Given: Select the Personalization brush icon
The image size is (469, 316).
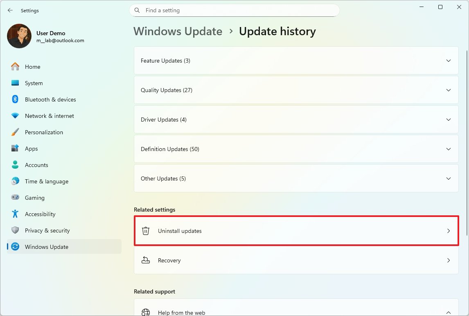Looking at the screenshot, I should (16, 132).
